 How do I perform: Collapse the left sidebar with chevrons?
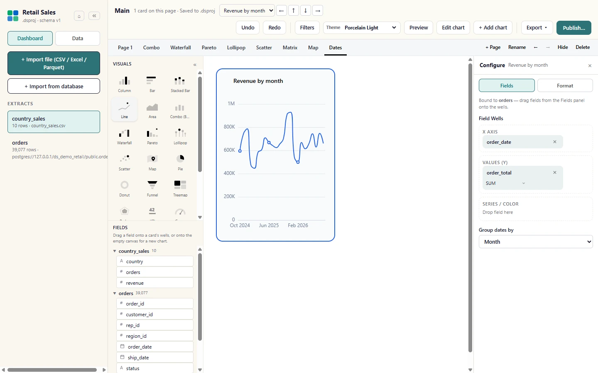pyautogui.click(x=94, y=16)
